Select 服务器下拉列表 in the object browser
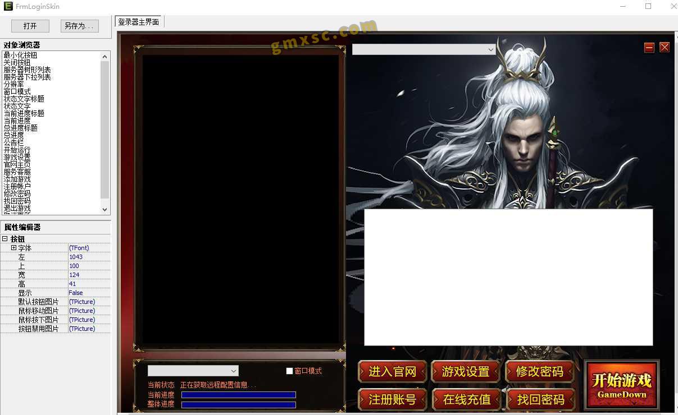678x415 pixels. (28, 77)
